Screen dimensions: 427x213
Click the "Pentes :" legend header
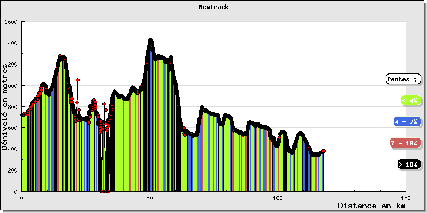coord(403,79)
